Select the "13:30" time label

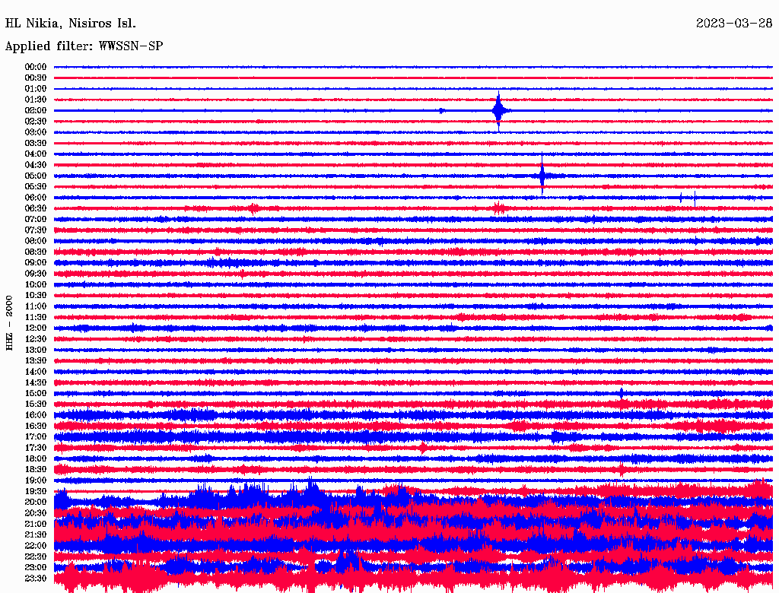pyautogui.click(x=35, y=360)
